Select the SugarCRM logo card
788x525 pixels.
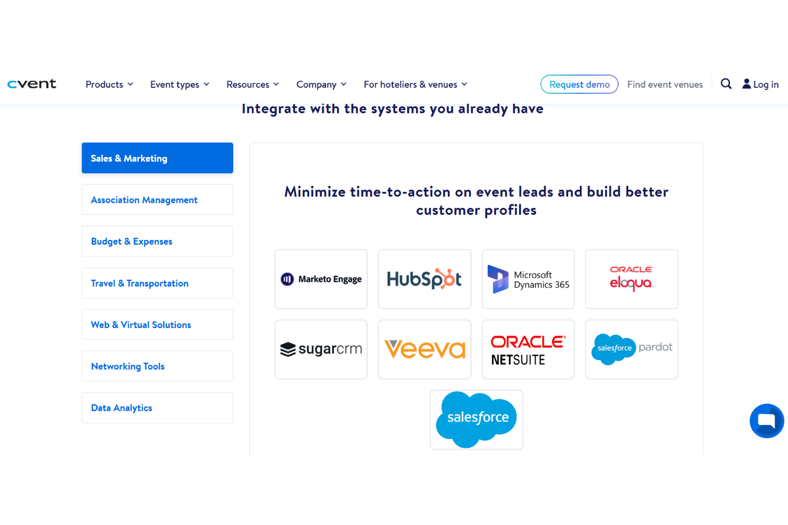tap(321, 349)
